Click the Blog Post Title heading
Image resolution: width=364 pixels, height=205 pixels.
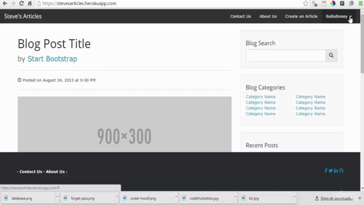pos(54,44)
